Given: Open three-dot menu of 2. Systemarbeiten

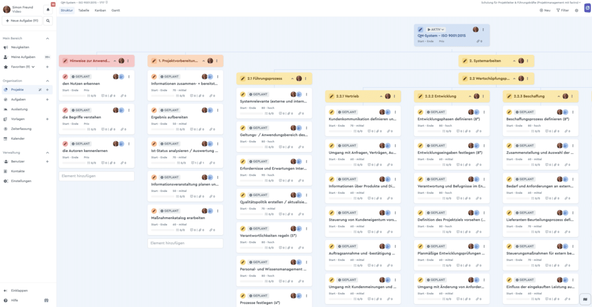Looking at the screenshot, I should coord(527,61).
